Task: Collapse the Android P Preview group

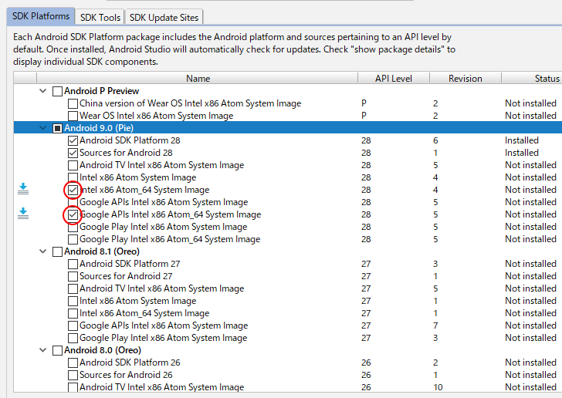Action: tap(43, 91)
